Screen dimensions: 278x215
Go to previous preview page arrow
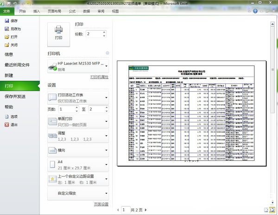(x=118, y=210)
